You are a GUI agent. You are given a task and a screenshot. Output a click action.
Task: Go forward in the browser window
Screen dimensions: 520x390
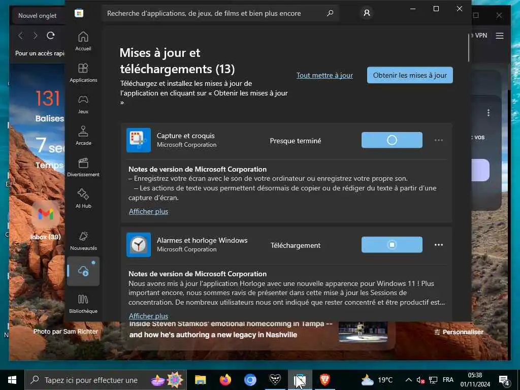click(x=35, y=36)
